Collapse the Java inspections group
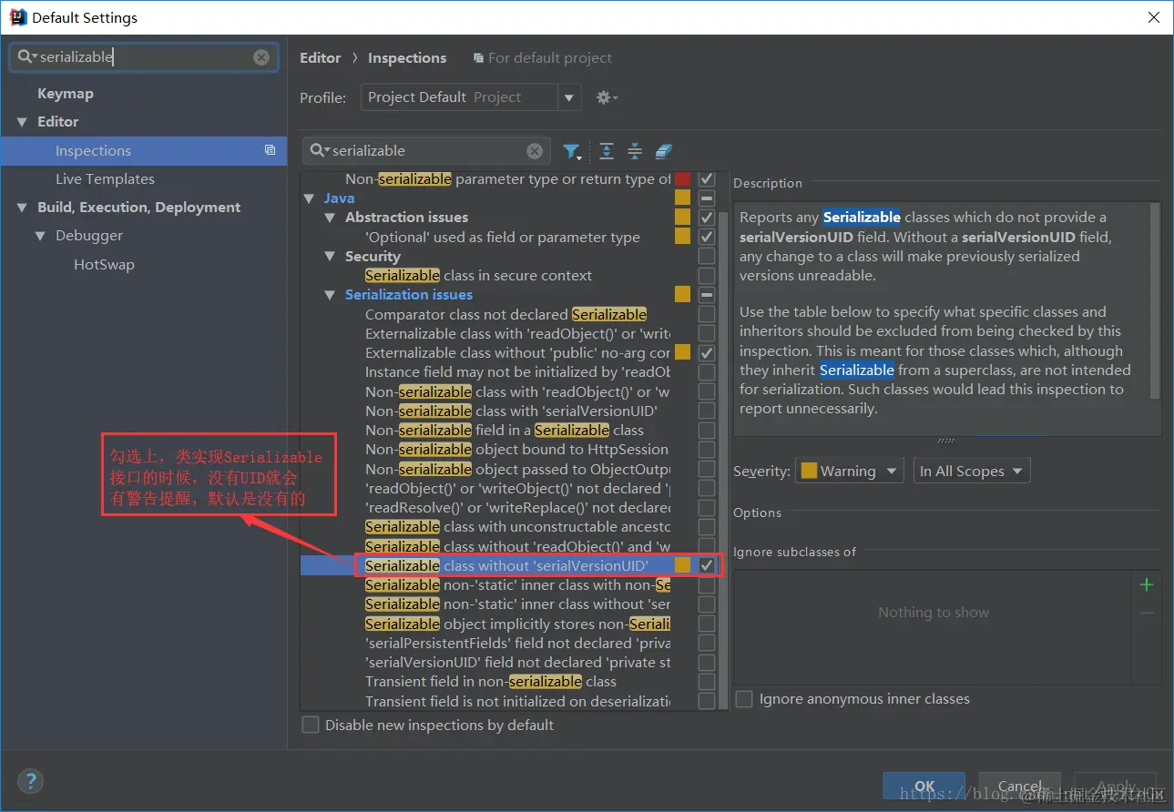 310,198
